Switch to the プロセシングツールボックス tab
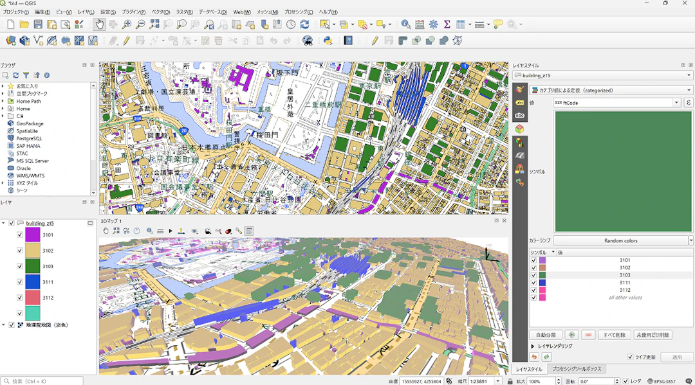Screen dimensions: 695x385 pos(577,369)
